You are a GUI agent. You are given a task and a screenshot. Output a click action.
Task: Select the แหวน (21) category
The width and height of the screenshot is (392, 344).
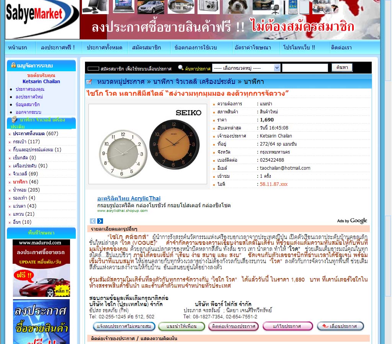tap(24, 214)
